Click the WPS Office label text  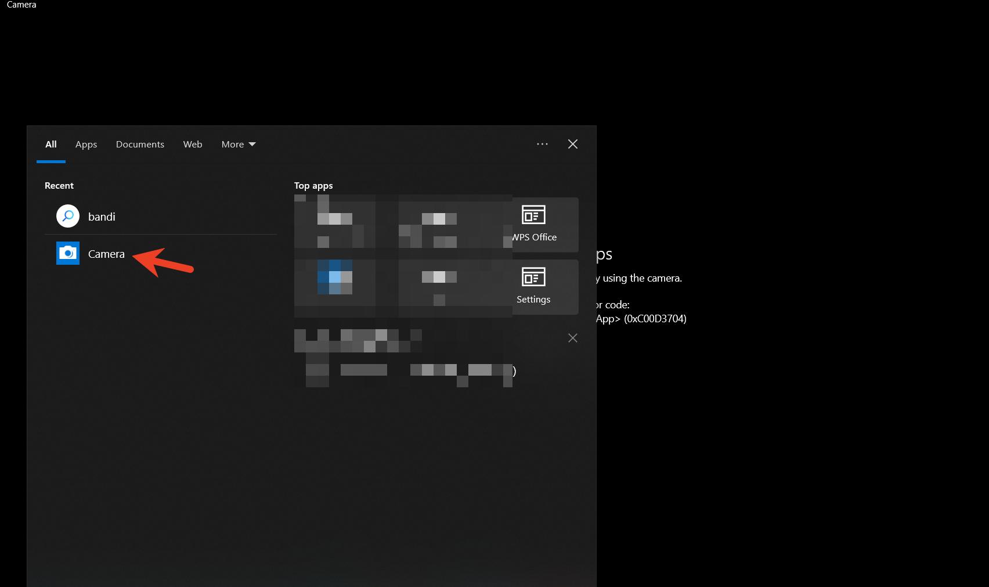pyautogui.click(x=535, y=237)
